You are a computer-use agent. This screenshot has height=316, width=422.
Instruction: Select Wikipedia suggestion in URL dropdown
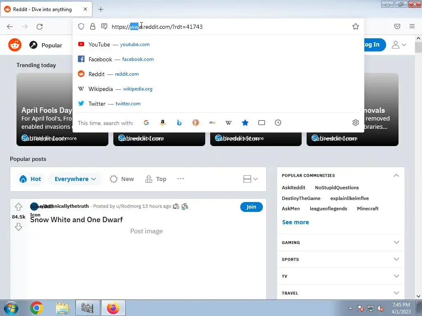[x=218, y=89]
